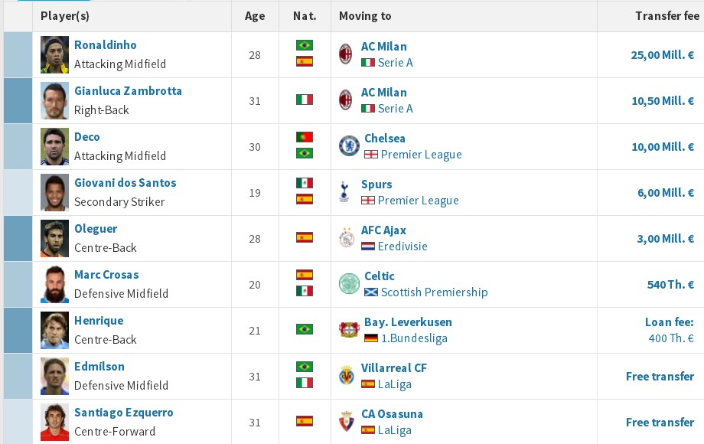The image size is (704, 444).
Task: Click the AFC Ajax crest icon
Action: 347,237
